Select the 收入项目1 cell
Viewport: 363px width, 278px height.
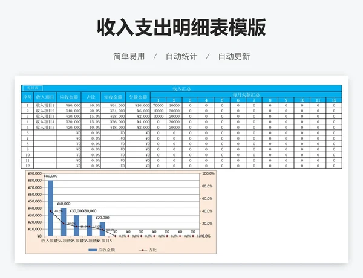click(x=45, y=105)
